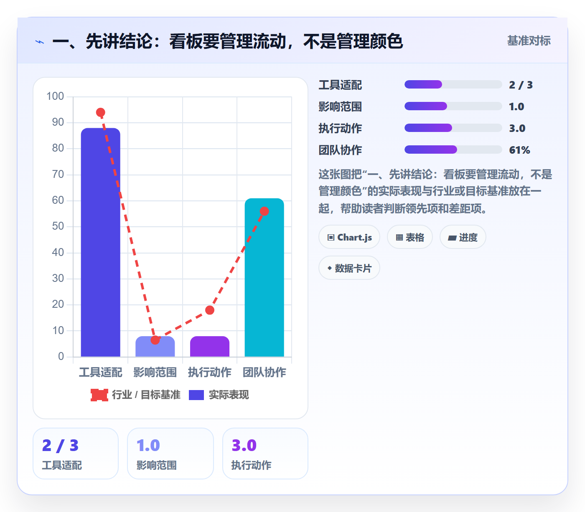The width and height of the screenshot is (585, 512).
Task: Click the 工具适配 x-axis label
Action: pos(101,372)
